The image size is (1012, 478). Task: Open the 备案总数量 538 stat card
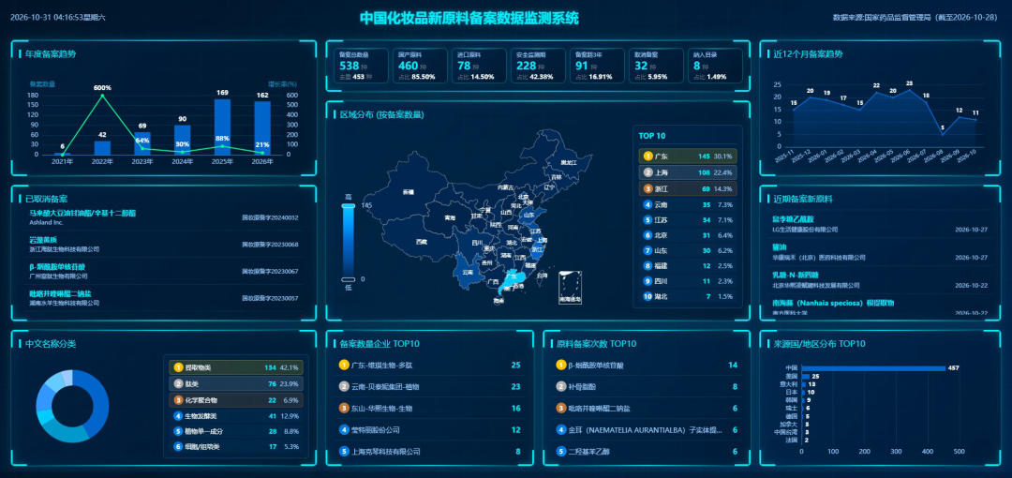point(362,66)
